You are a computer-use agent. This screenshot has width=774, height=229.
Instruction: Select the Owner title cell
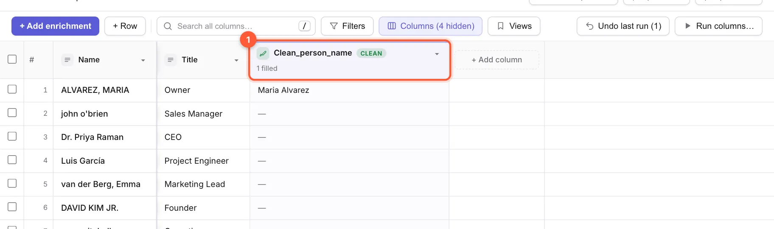click(203, 90)
